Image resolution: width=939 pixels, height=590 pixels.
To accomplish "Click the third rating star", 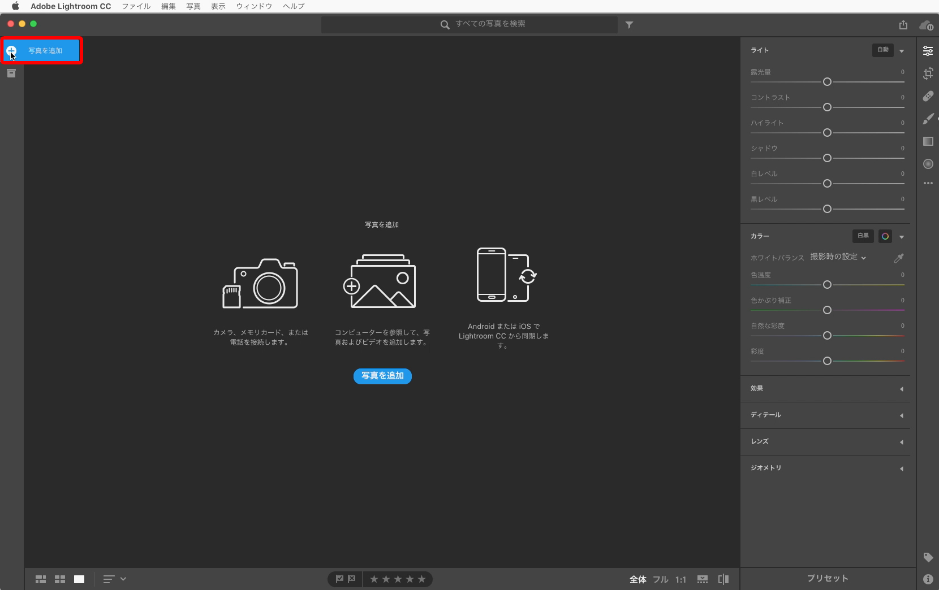I will click(x=398, y=579).
